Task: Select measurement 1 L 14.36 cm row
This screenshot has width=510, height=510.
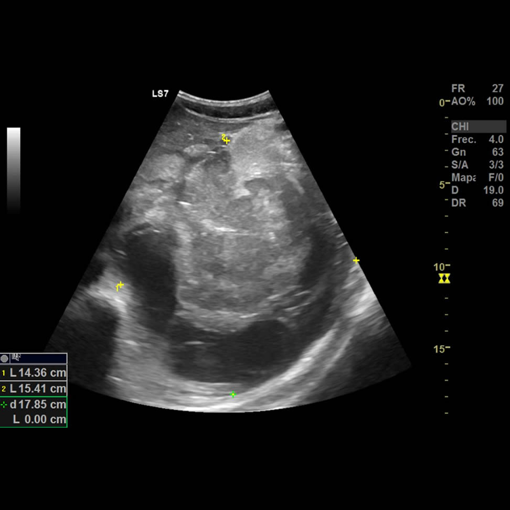Action: [34, 374]
